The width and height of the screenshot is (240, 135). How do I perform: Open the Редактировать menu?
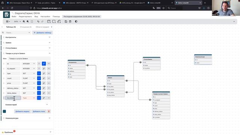[25, 16]
